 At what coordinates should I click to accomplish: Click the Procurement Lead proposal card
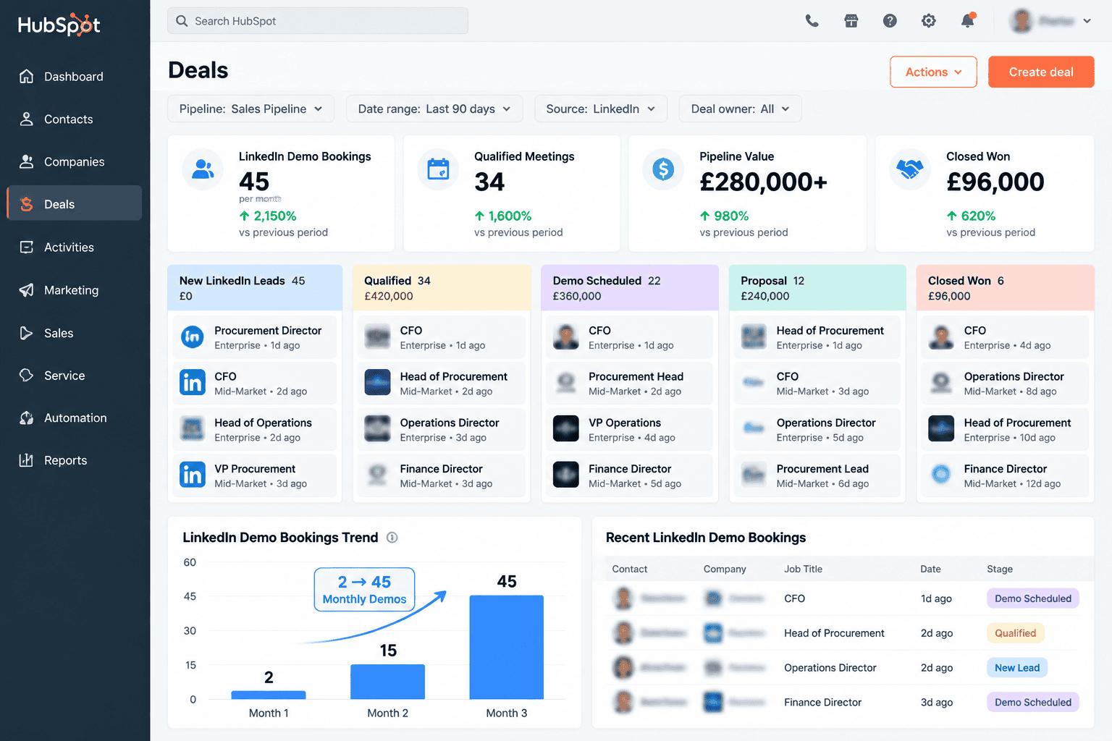(x=817, y=475)
